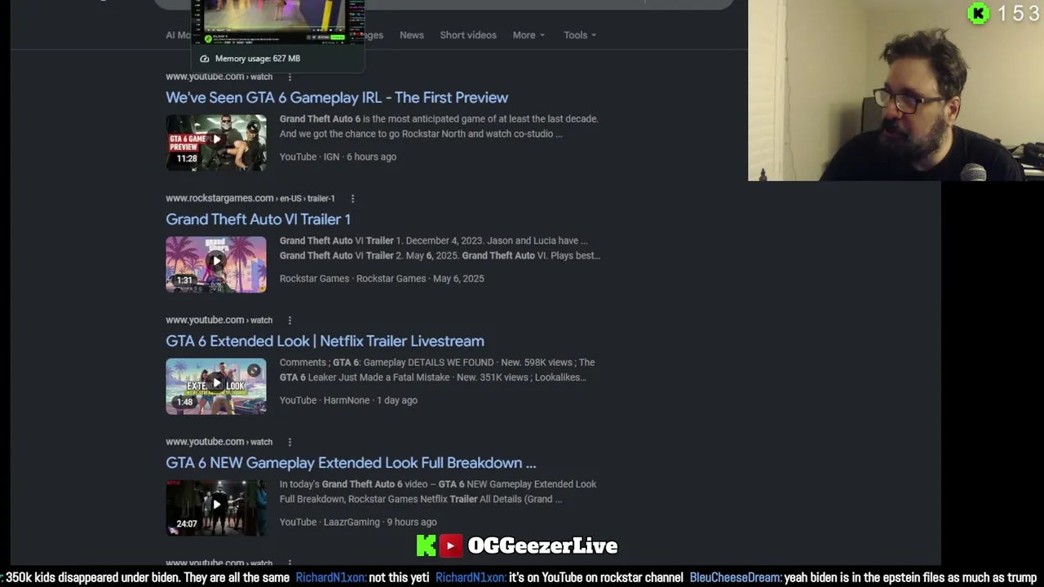1044x587 pixels.
Task: Click "YouTube · IGN · 6 hours ago" text
Action: coord(338,157)
